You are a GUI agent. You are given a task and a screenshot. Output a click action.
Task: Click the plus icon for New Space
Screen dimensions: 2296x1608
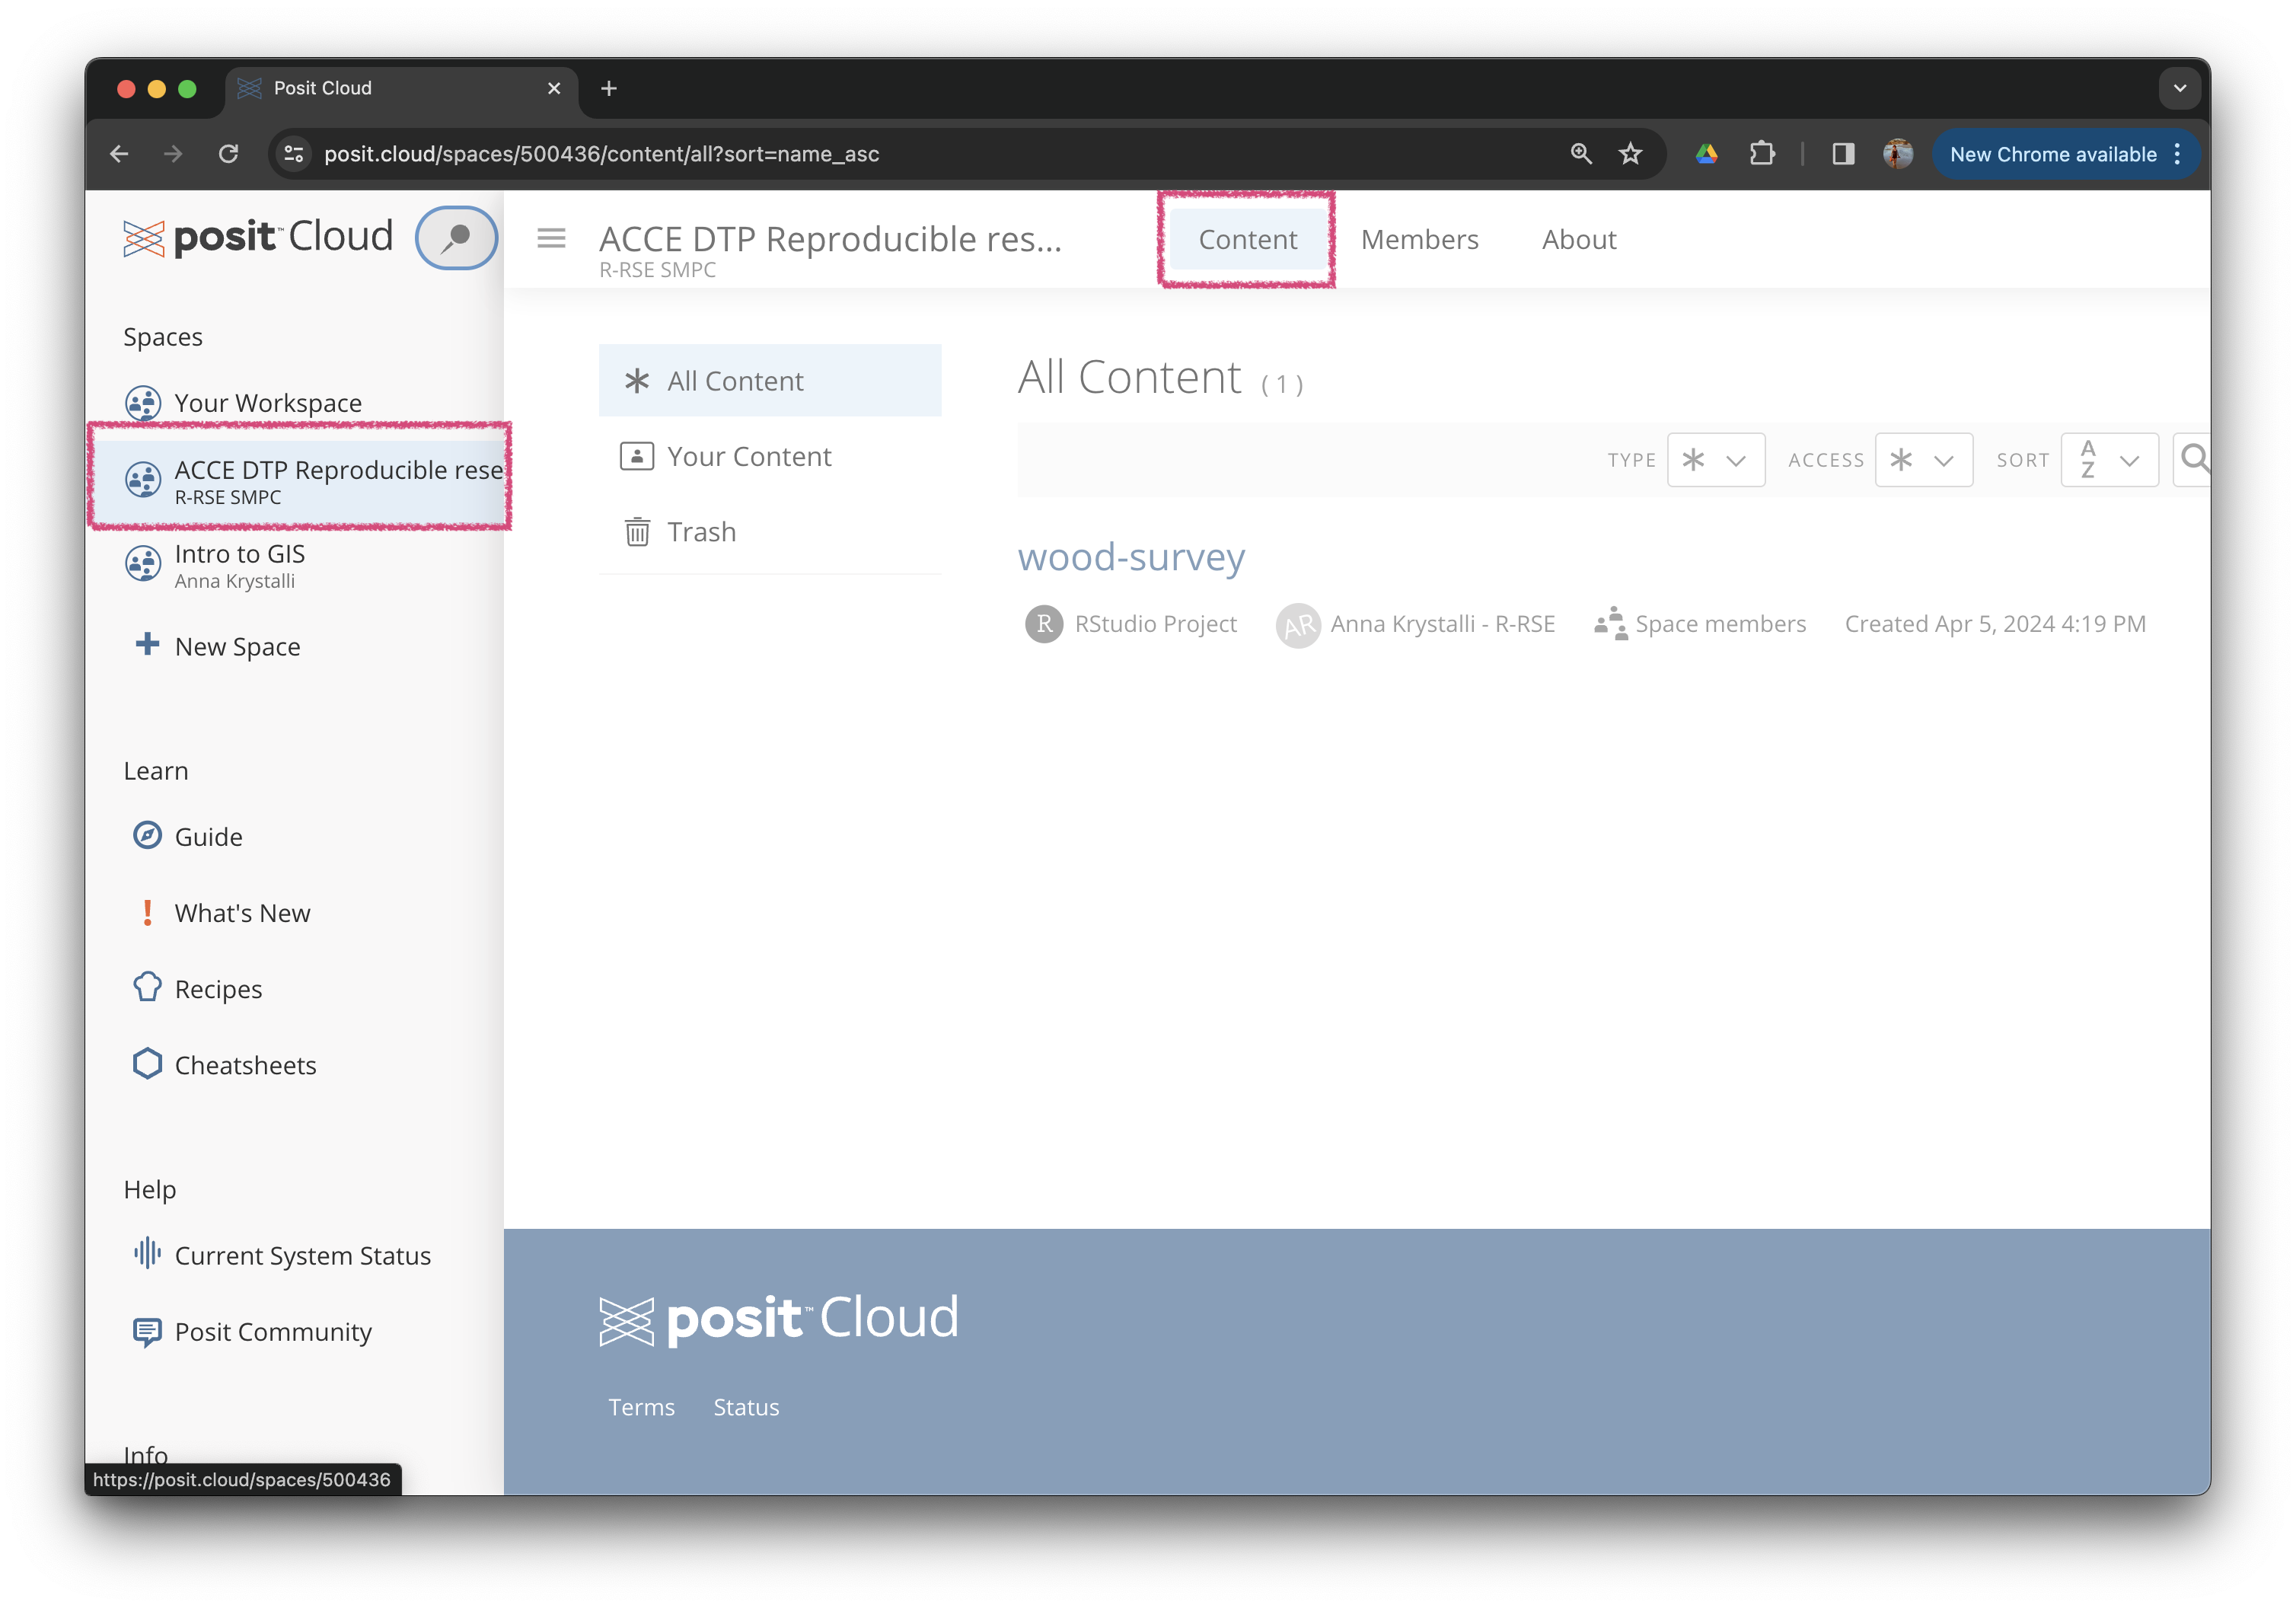147,645
